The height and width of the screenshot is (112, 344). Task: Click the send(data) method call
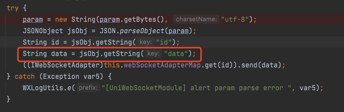pyautogui.click(x=262, y=65)
